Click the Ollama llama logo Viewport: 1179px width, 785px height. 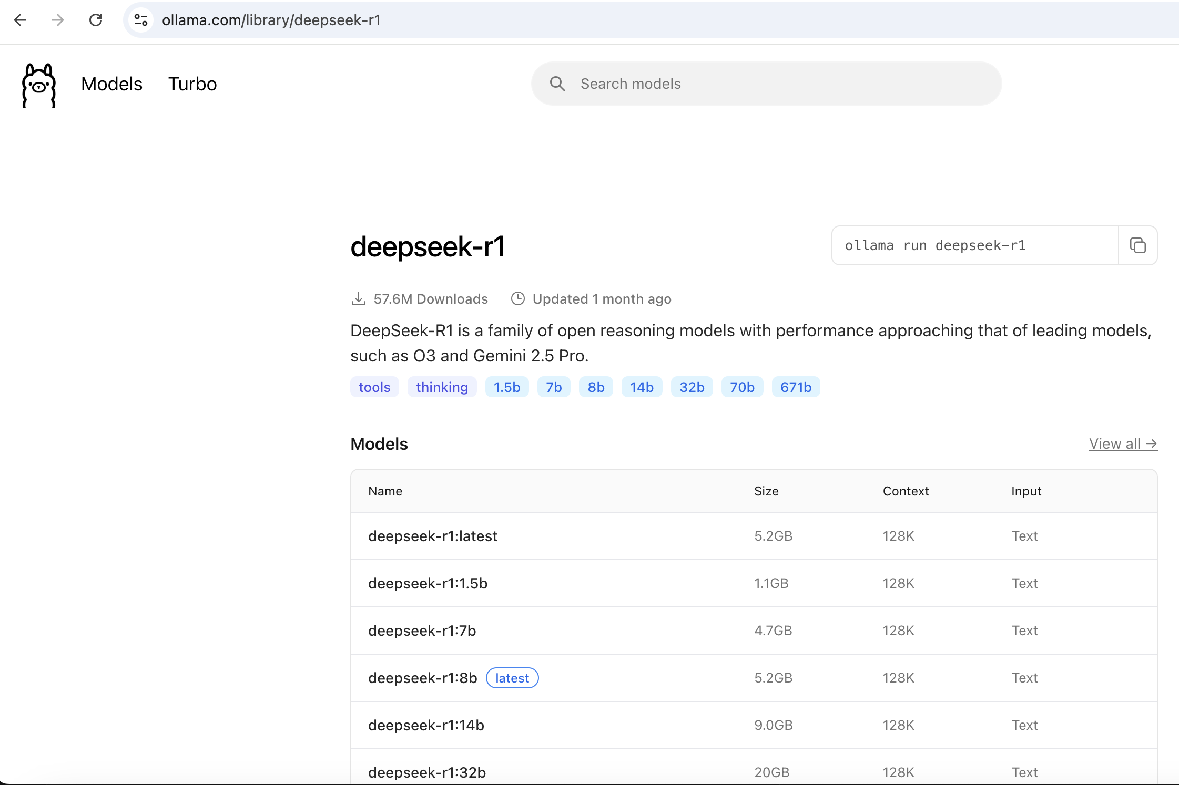[38, 85]
